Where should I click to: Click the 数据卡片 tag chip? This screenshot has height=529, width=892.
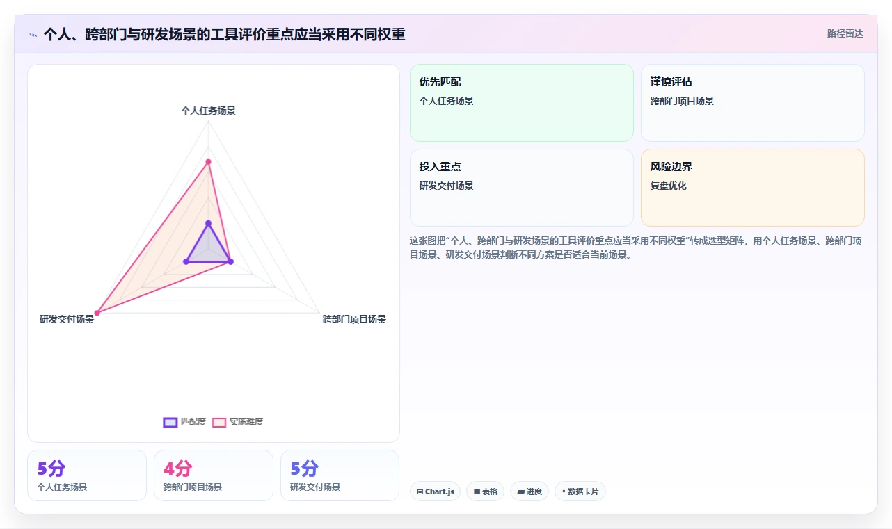(x=580, y=491)
